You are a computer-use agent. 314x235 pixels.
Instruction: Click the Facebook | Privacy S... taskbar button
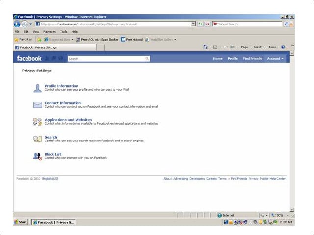[53, 222]
